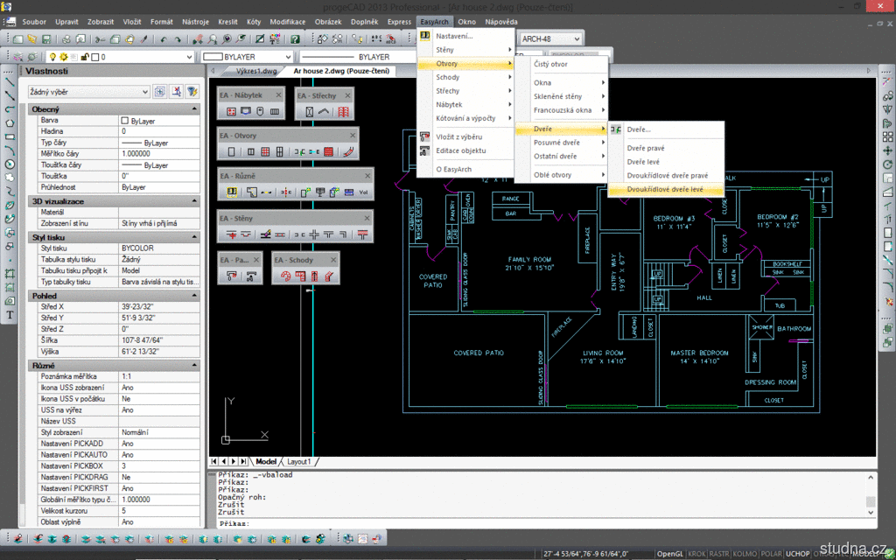Open the Žádný výběr selection dropdown
Viewport: 896px width, 560px height.
pyautogui.click(x=144, y=91)
